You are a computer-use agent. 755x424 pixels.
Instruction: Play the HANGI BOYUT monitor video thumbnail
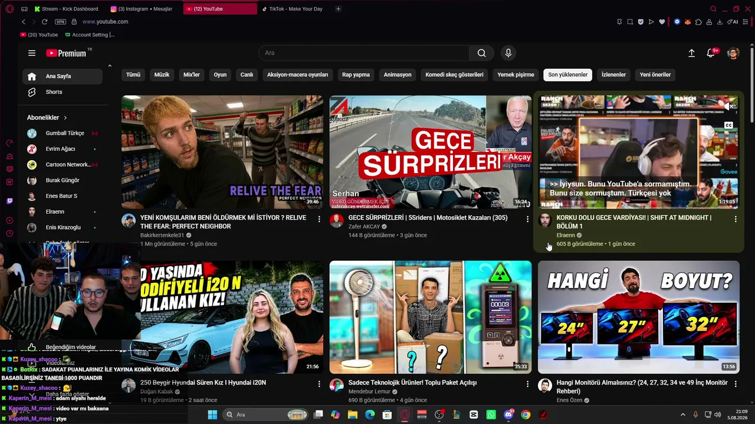[x=639, y=317]
